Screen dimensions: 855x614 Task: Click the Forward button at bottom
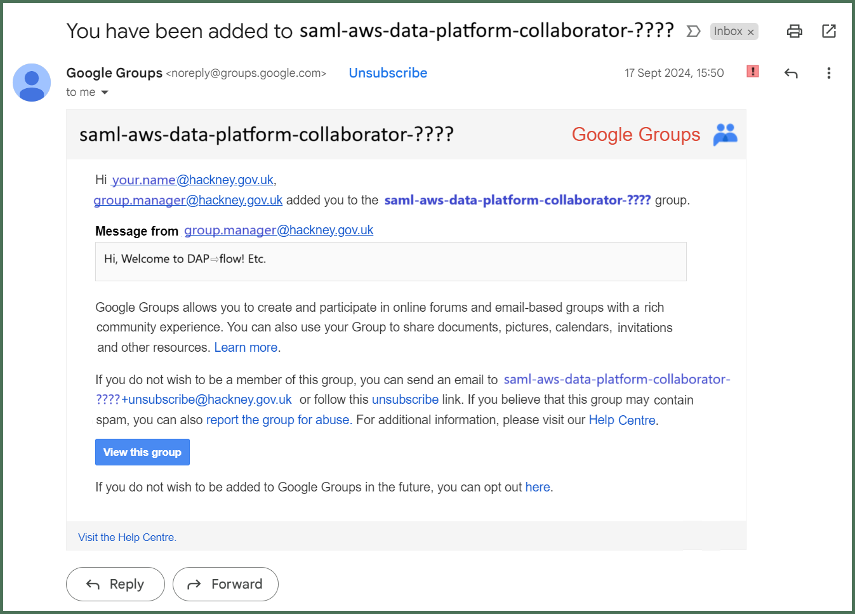225,584
